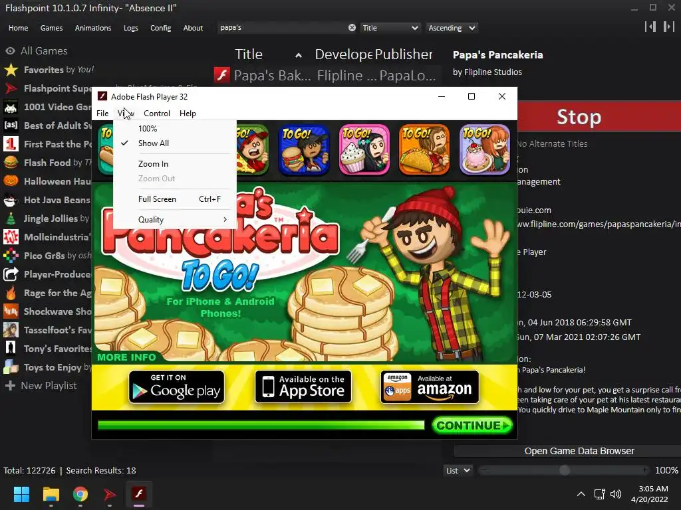Image resolution: width=681 pixels, height=510 pixels.
Task: Go to the Flashpoint Home tab
Action: [x=18, y=28]
